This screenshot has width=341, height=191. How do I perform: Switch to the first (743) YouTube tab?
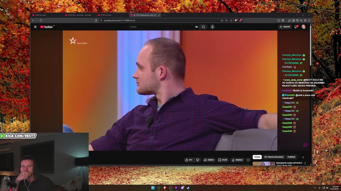[x=47, y=15]
